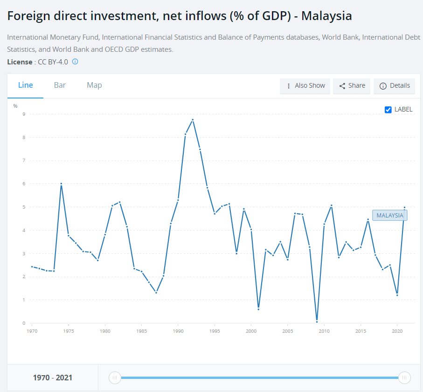Select the Line chart tab
Screen dimensions: 423x392
pos(26,85)
